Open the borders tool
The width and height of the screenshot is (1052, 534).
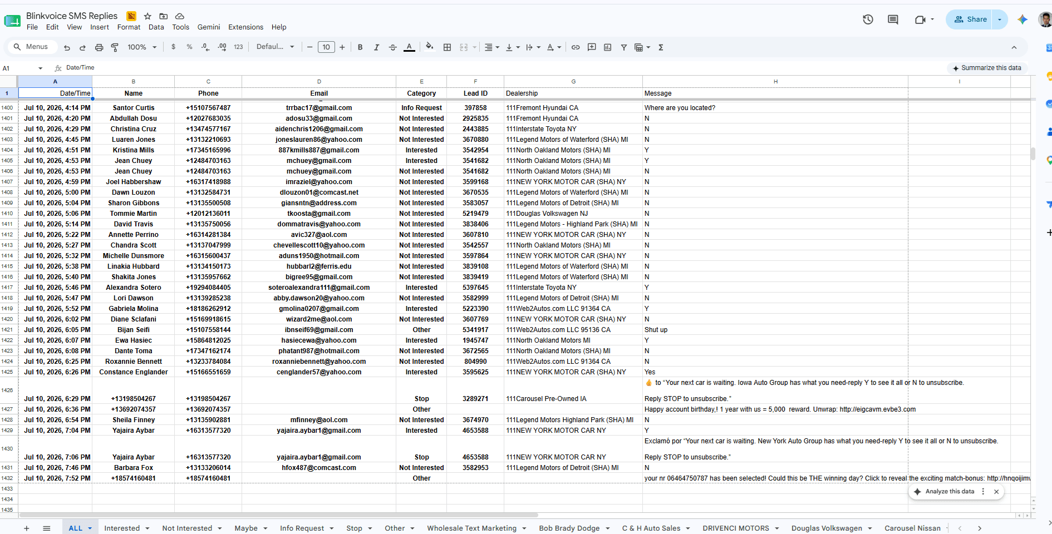[447, 47]
